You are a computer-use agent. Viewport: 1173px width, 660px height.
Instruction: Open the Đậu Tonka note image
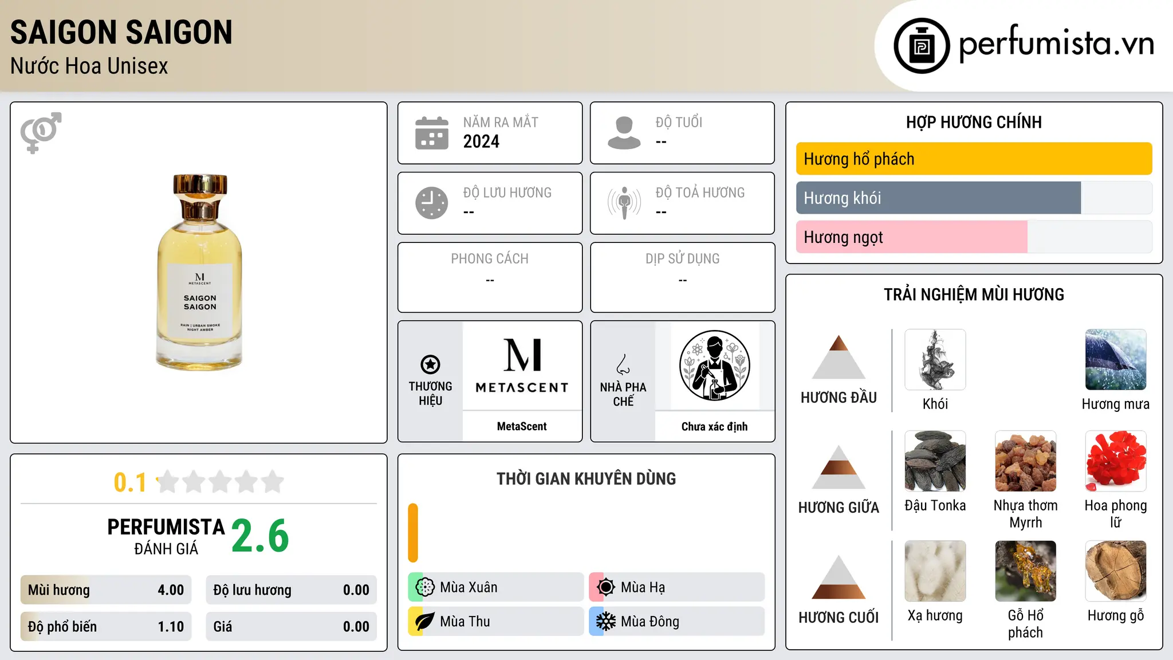(935, 461)
